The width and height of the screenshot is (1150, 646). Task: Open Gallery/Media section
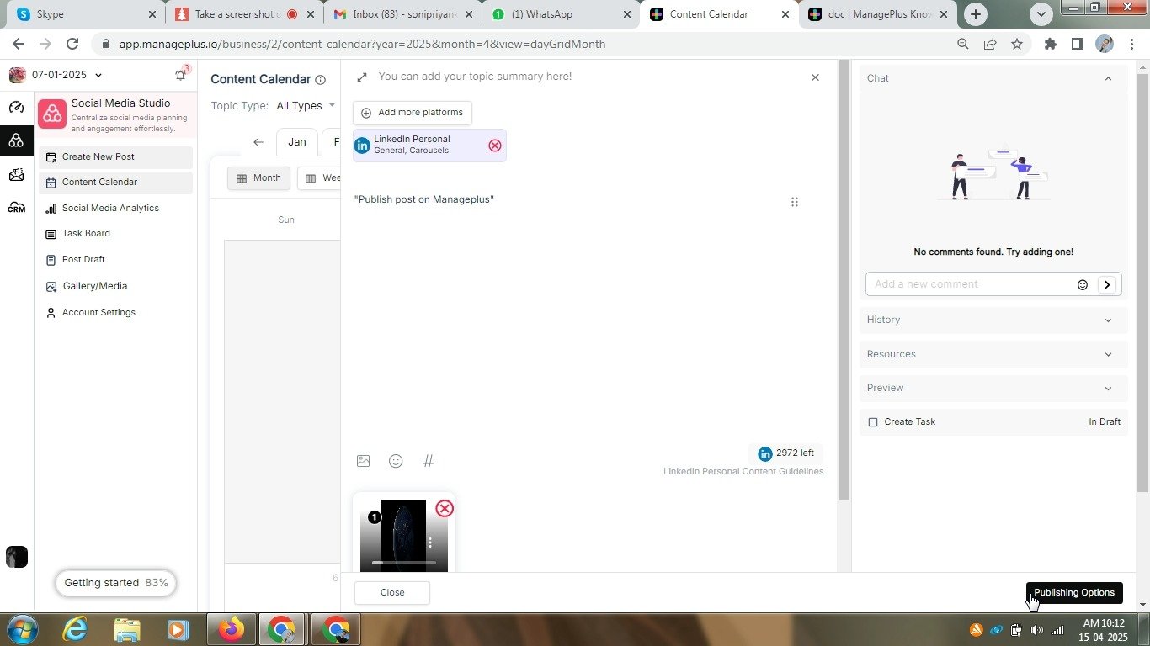click(x=115, y=287)
